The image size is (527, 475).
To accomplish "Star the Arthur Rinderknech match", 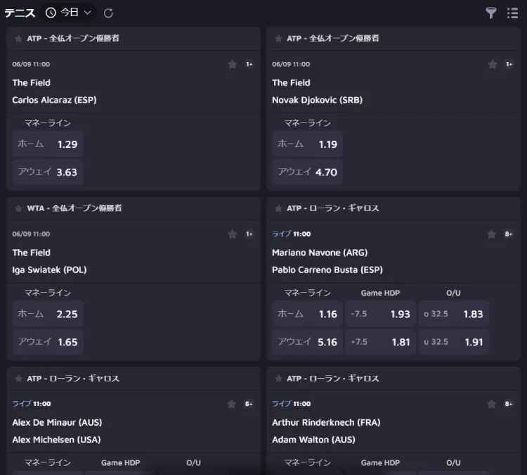I will [x=491, y=404].
